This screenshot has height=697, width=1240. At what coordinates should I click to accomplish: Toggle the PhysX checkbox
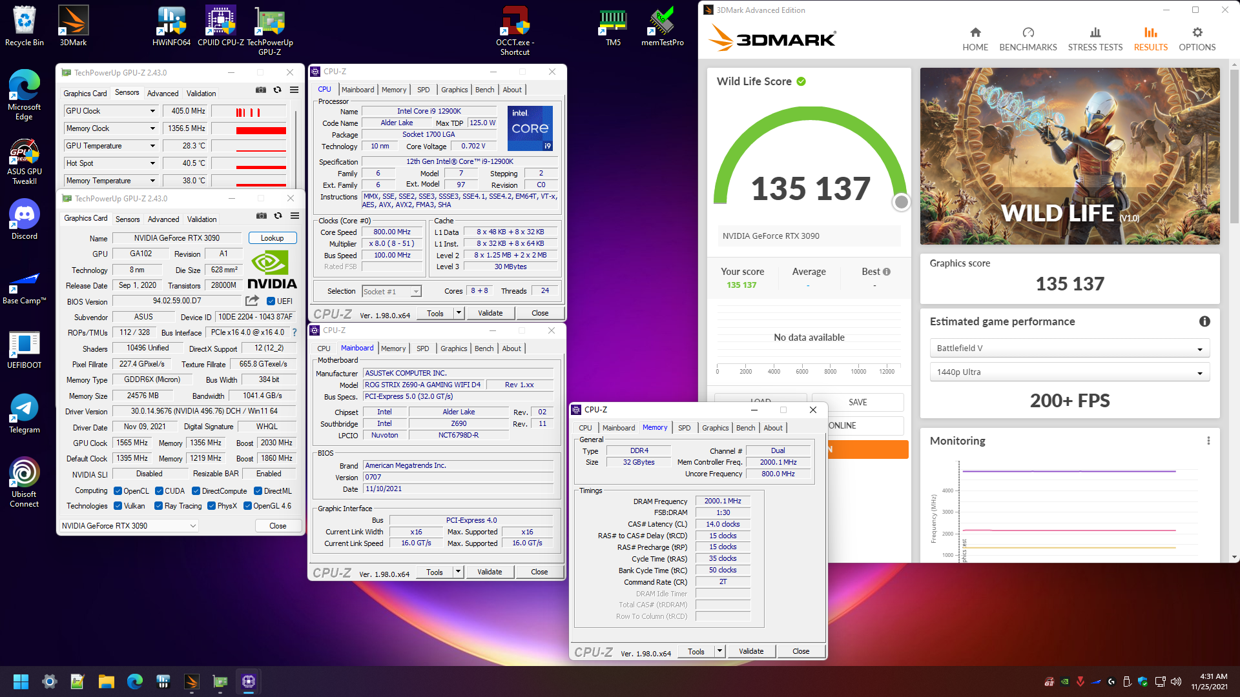tap(211, 506)
